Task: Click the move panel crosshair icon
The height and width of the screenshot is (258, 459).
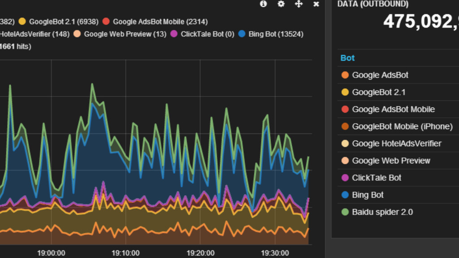Action: (x=299, y=4)
